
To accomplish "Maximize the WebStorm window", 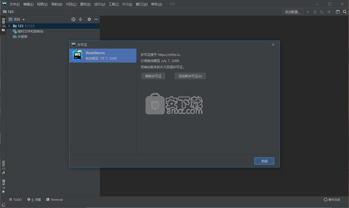I will coord(330,4).
